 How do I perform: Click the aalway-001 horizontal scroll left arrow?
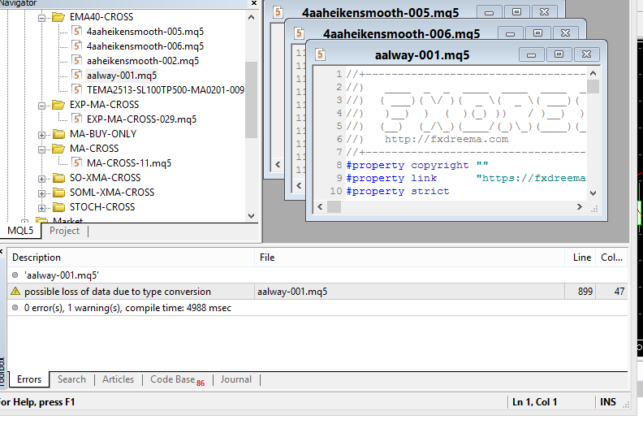click(x=320, y=207)
